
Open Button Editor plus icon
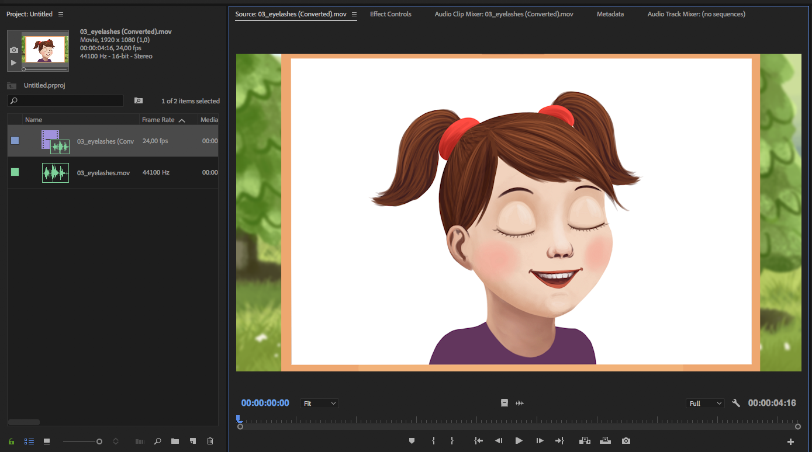point(790,441)
